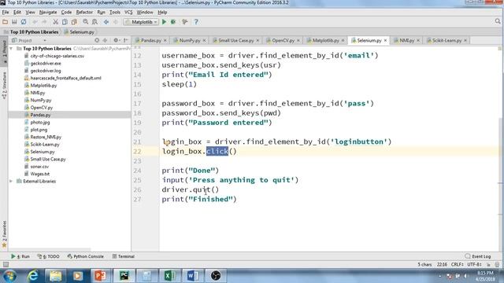This screenshot has height=283, width=504.
Task: Open PyCharm from the taskbar
Action: click(124, 276)
